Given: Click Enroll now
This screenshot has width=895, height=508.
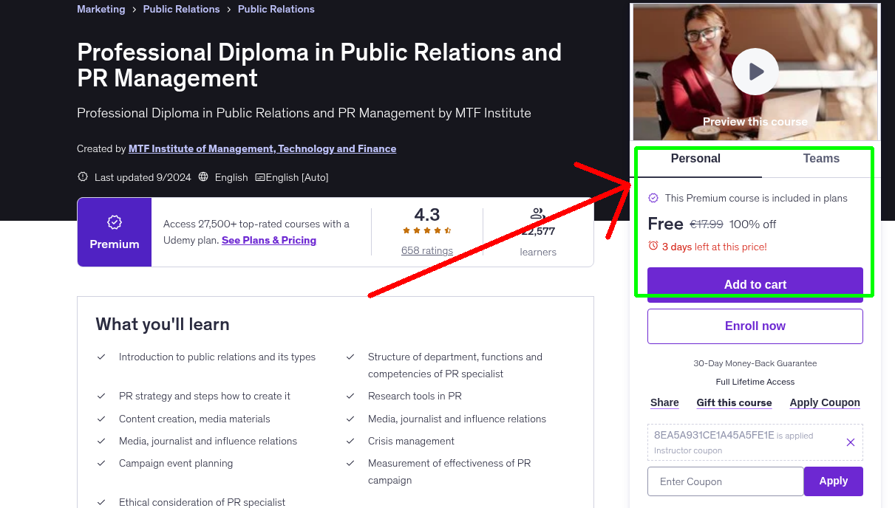Looking at the screenshot, I should coord(755,326).
